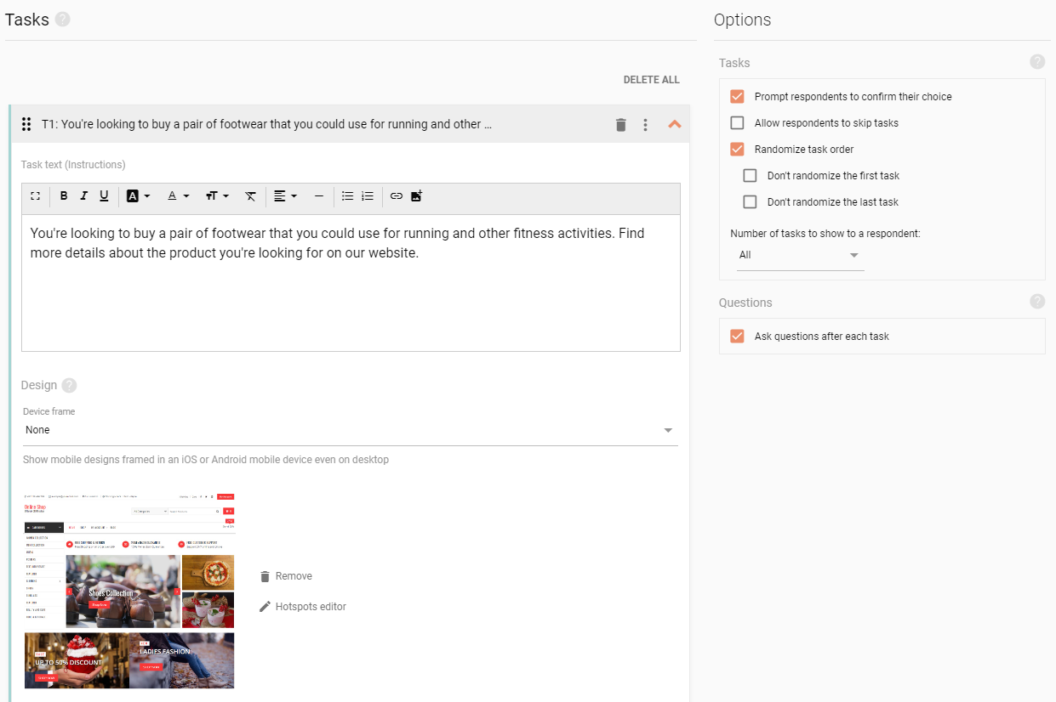Image resolution: width=1056 pixels, height=702 pixels.
Task: Open Device frame dropdown
Action: (350, 430)
